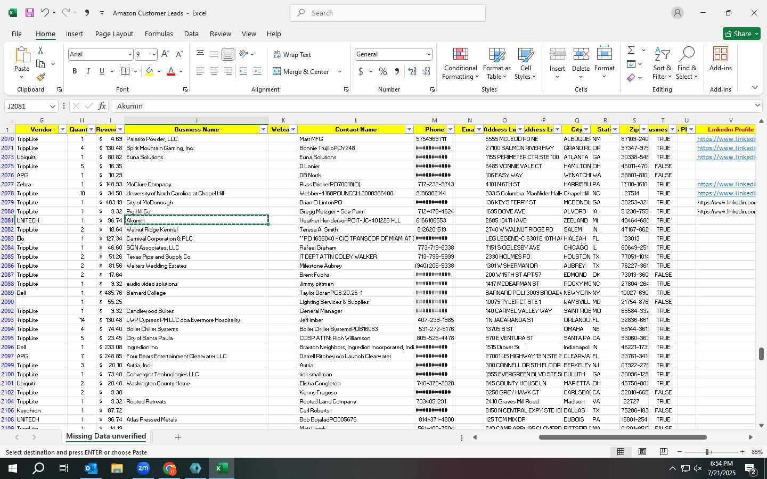
Task: Open Find & Select menu
Action: (x=687, y=64)
